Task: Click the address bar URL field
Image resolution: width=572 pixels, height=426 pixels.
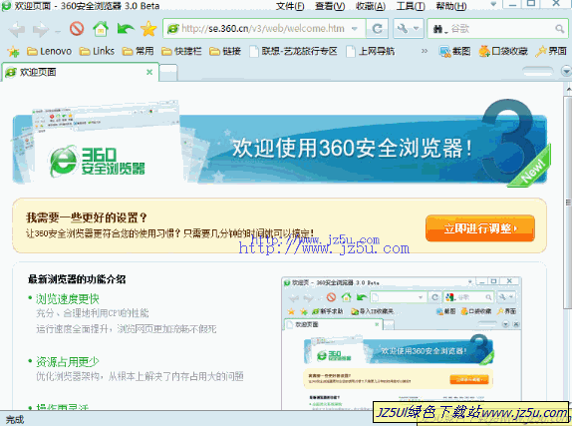Action: (x=263, y=29)
